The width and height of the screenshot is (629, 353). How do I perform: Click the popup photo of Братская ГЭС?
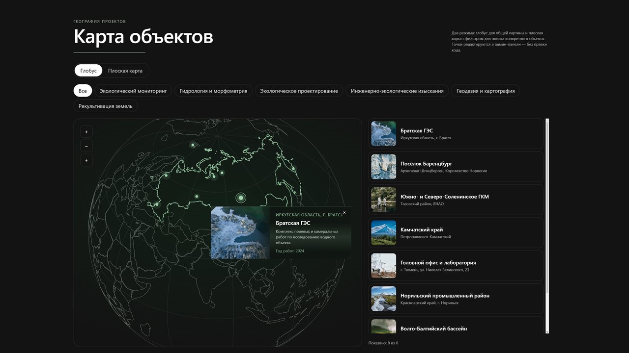click(240, 232)
